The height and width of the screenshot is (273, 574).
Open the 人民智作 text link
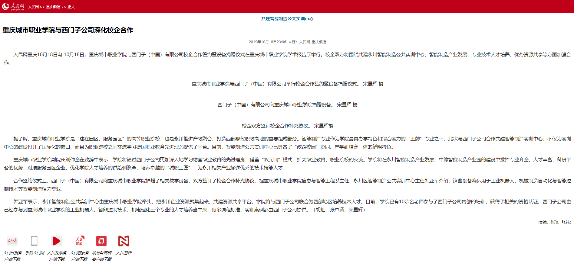click(124, 253)
